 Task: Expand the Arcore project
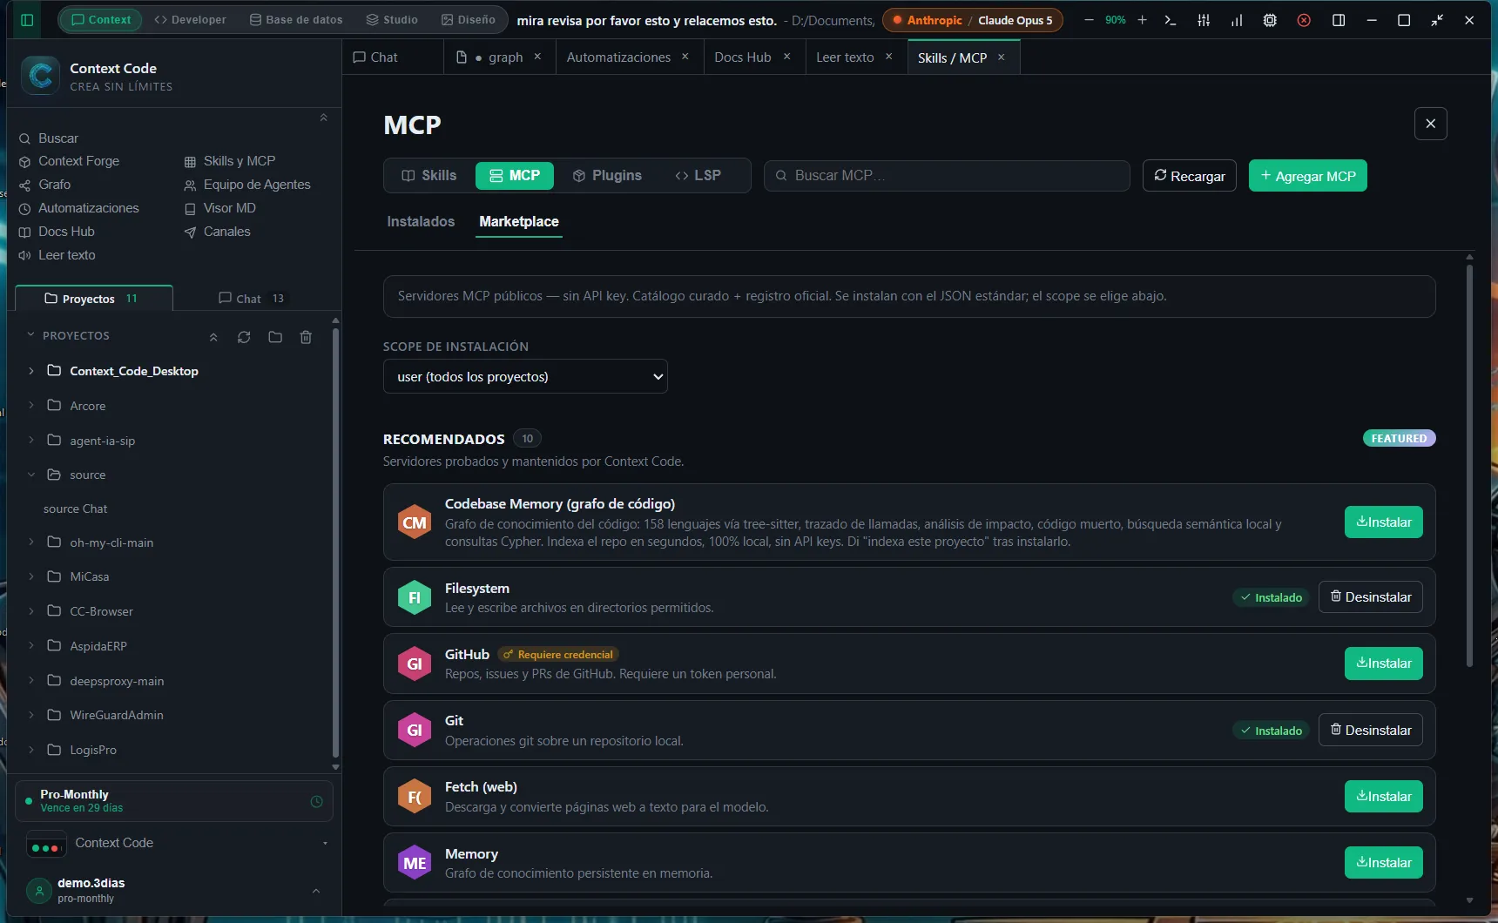pyautogui.click(x=31, y=405)
